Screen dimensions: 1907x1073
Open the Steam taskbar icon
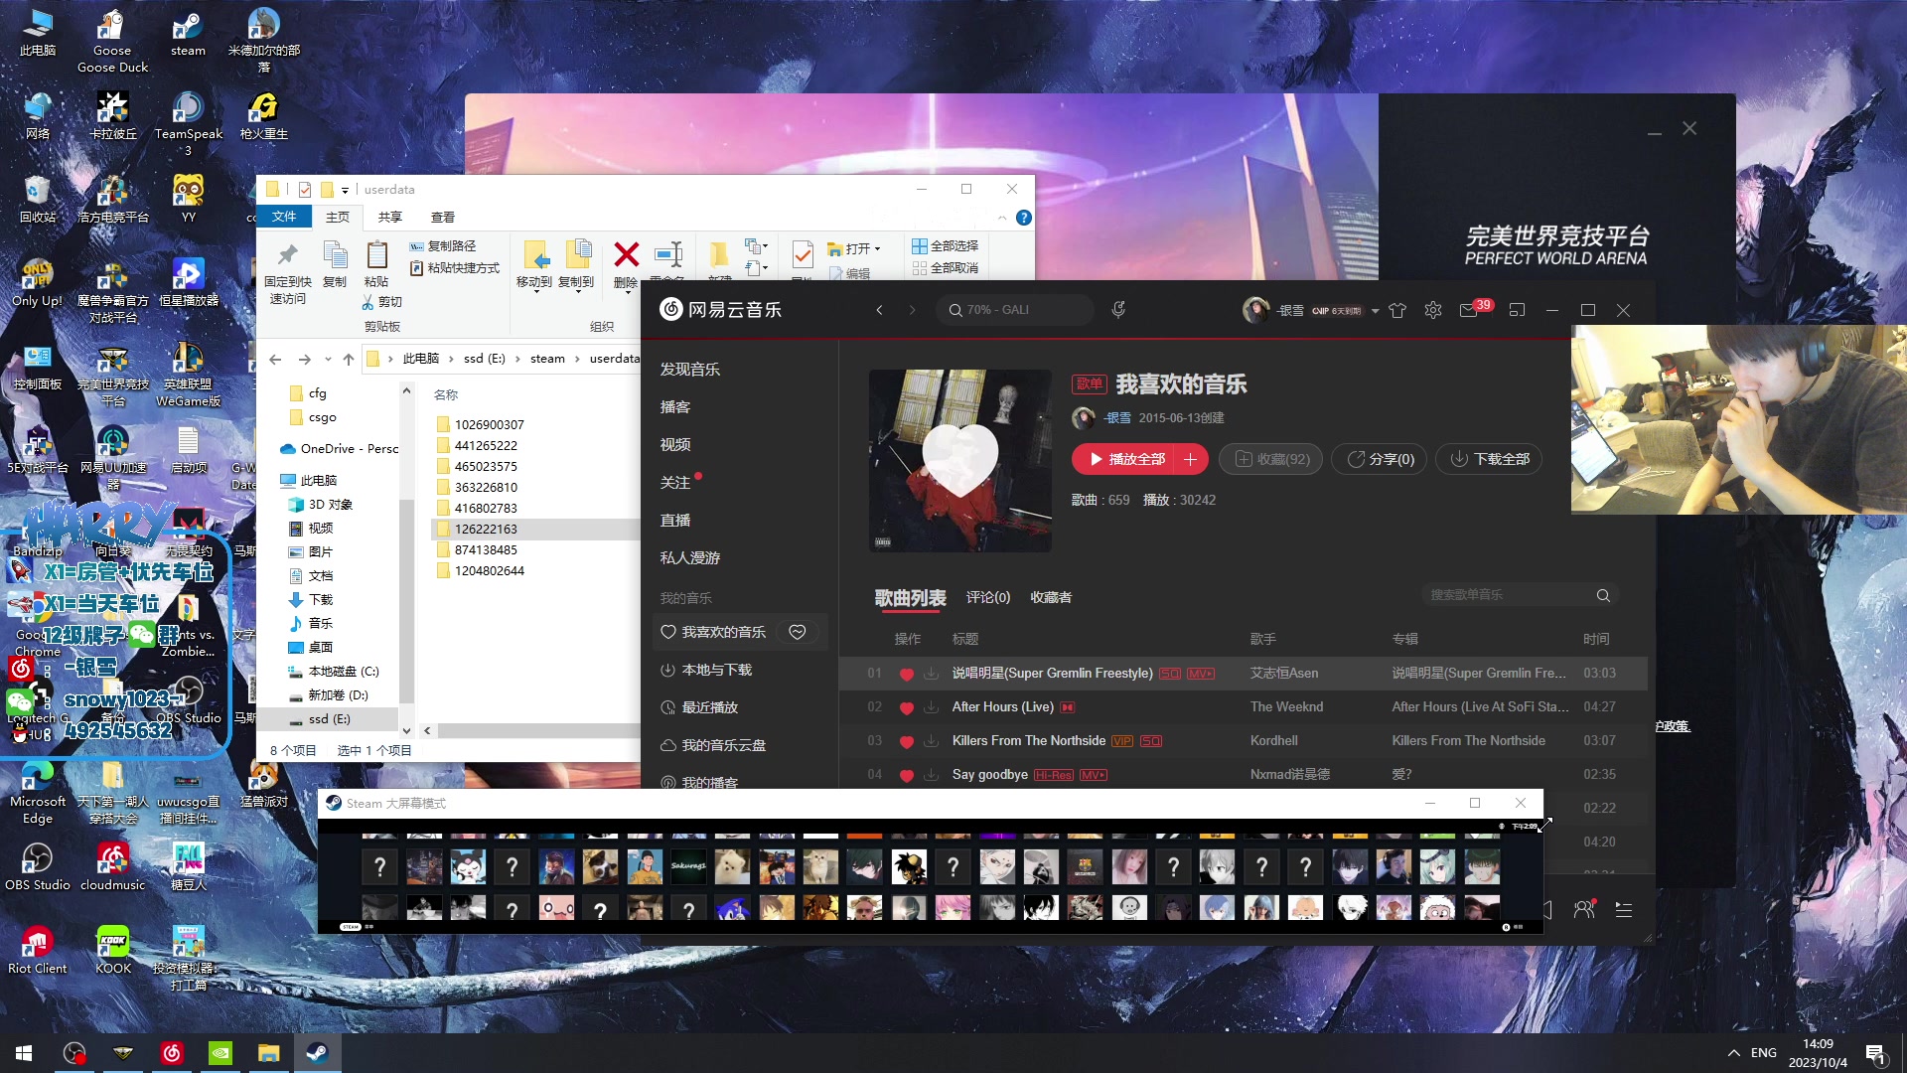click(318, 1053)
